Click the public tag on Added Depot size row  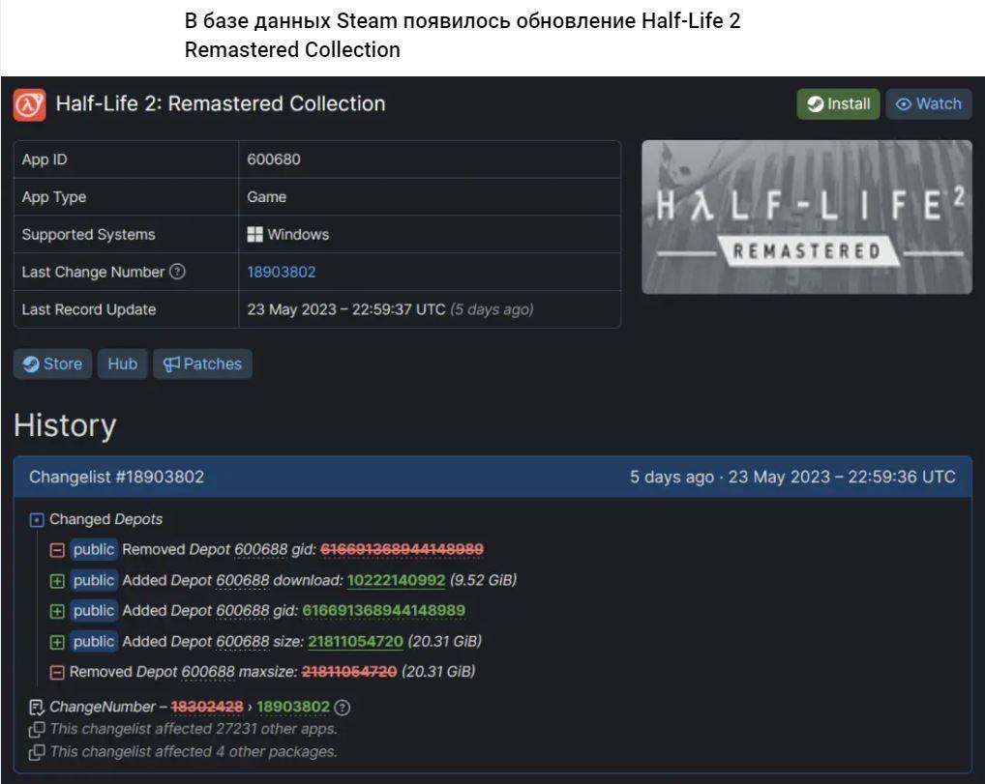coord(94,642)
